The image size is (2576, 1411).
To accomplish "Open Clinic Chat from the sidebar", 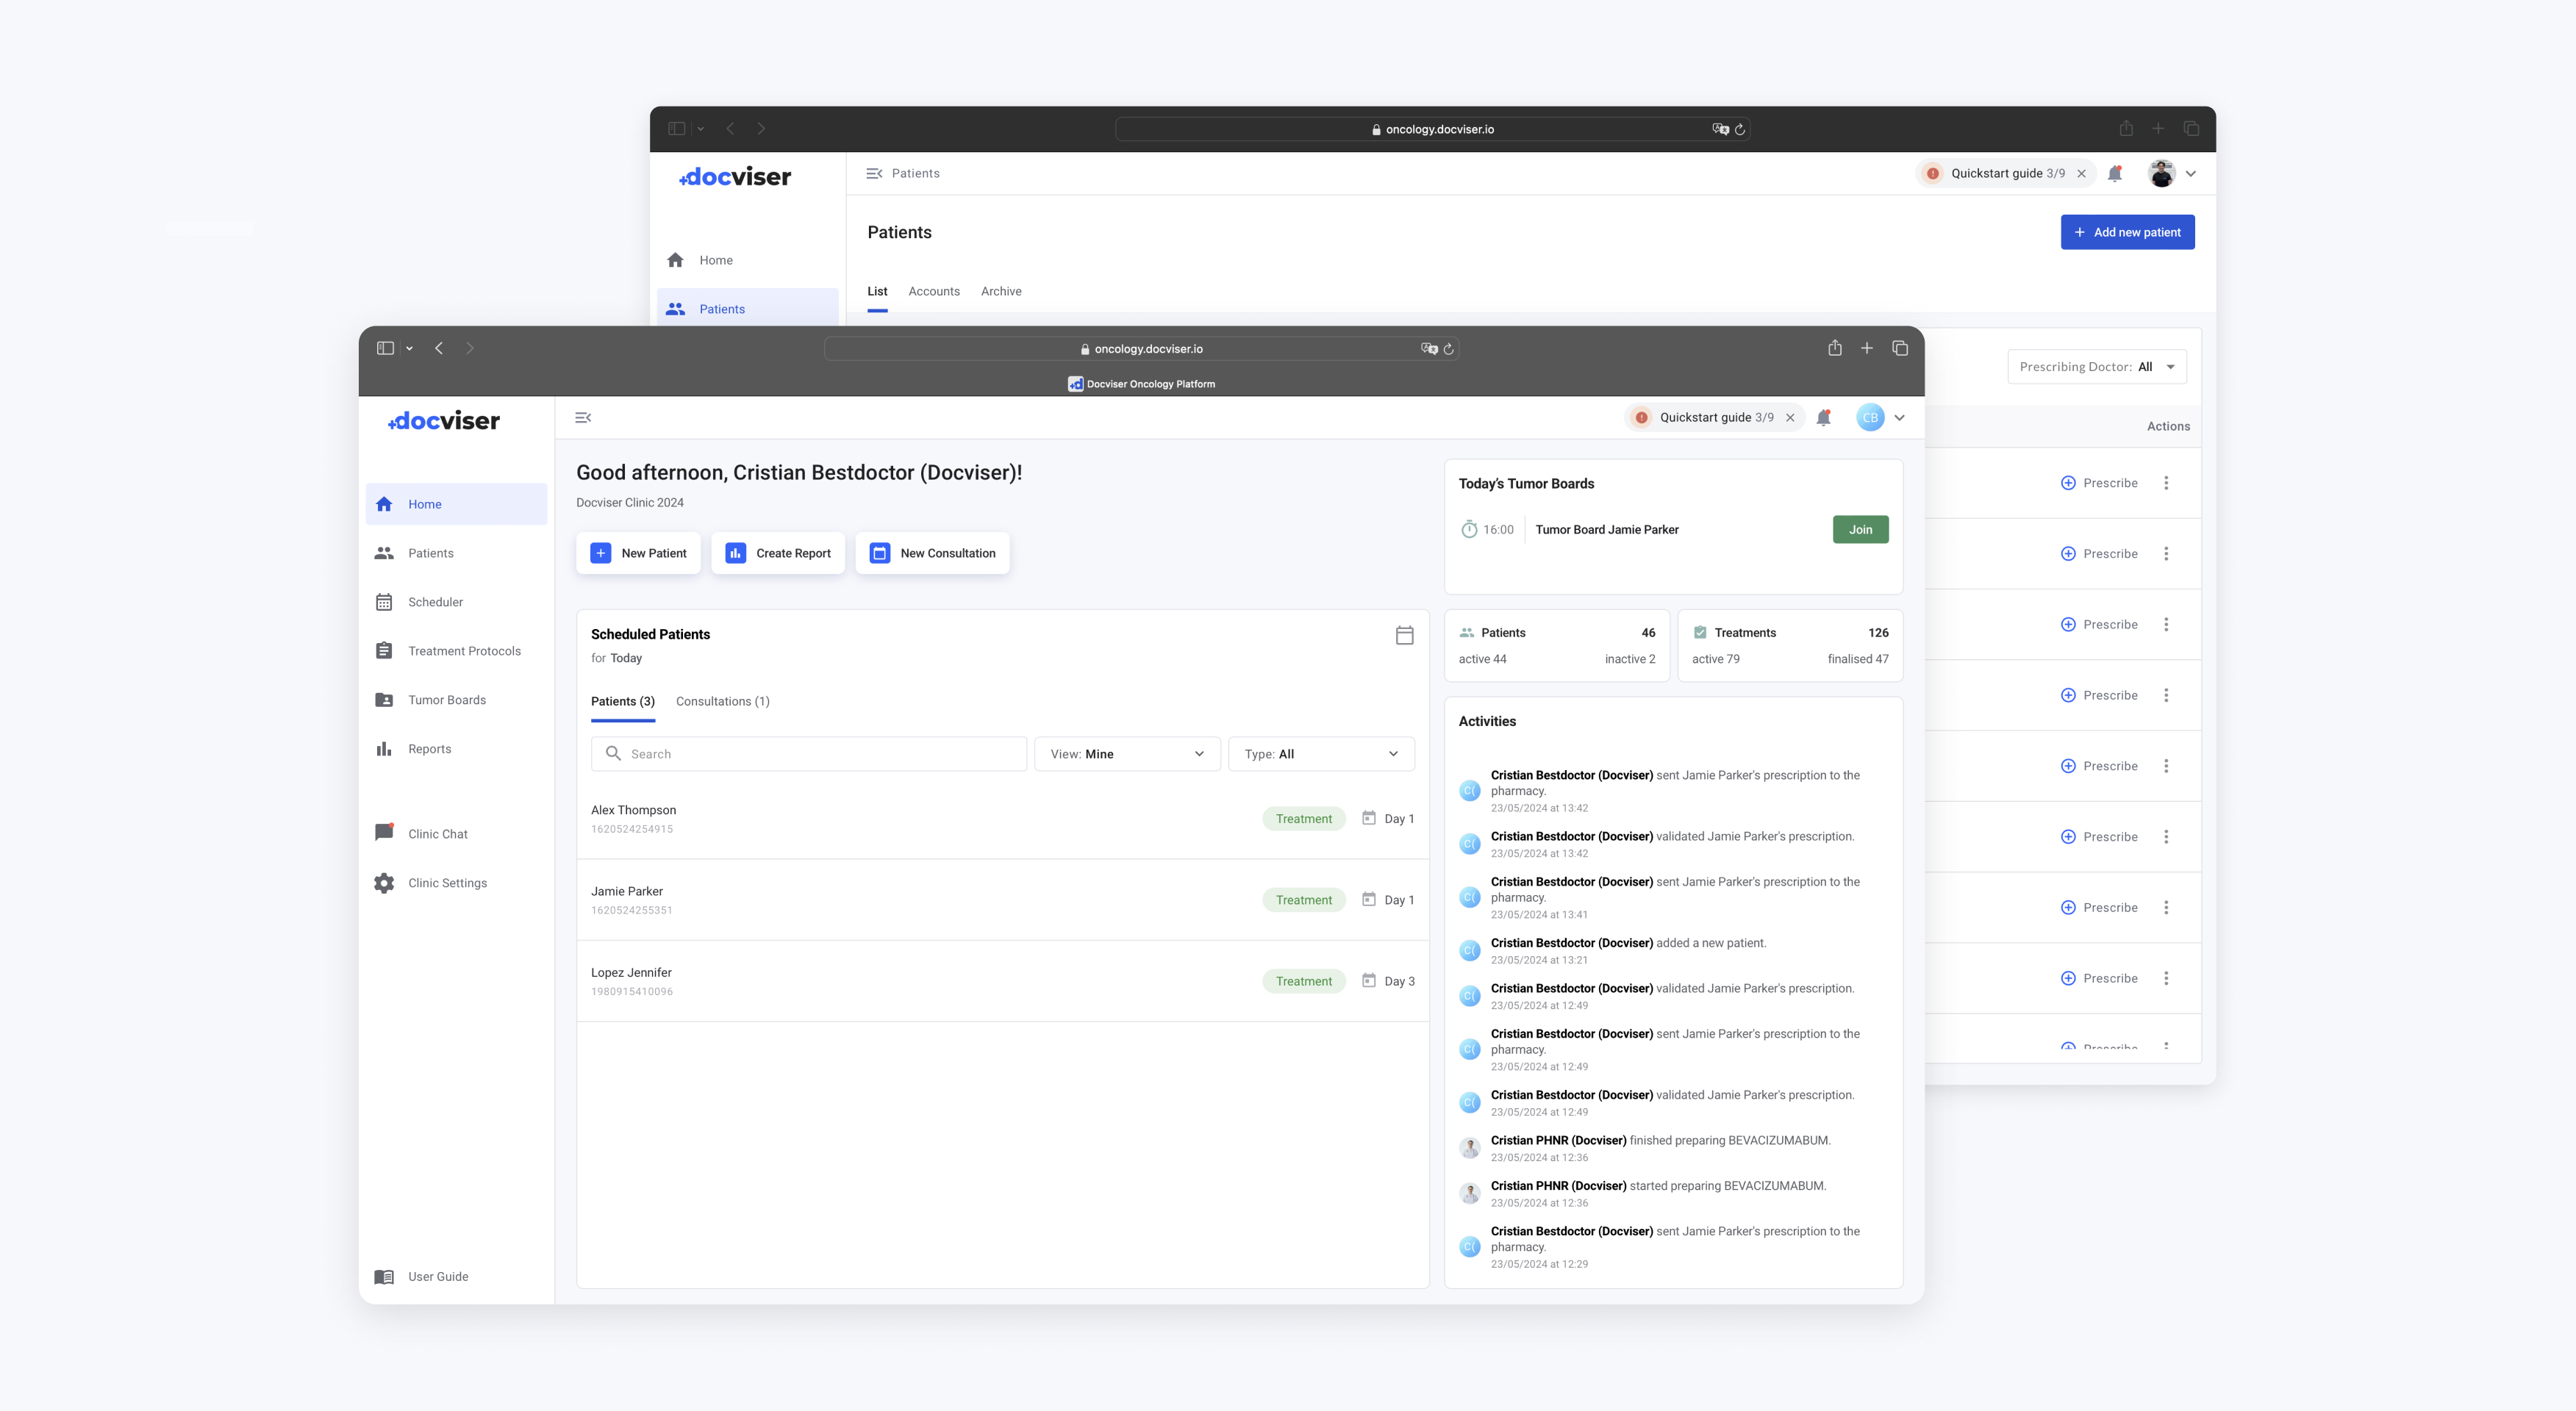I will click(x=456, y=833).
